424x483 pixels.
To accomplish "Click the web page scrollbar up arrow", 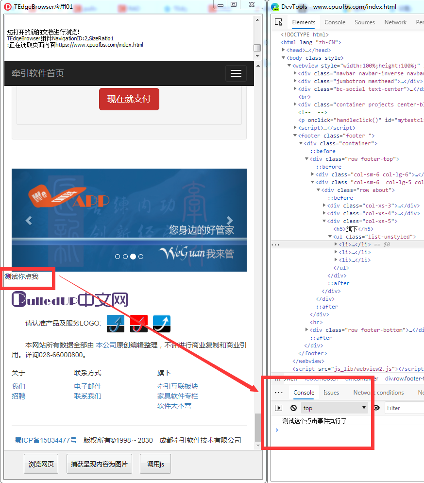I will coord(258,66).
